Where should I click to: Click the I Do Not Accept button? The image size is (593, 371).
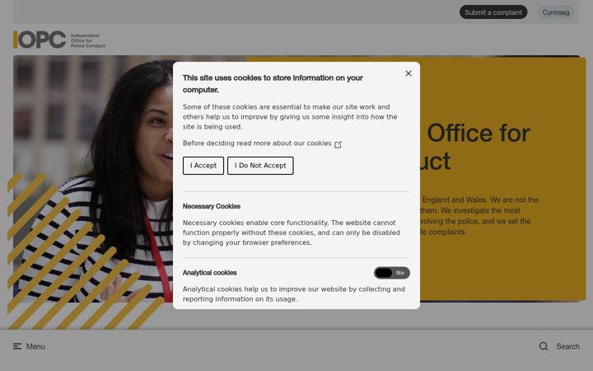pos(260,166)
